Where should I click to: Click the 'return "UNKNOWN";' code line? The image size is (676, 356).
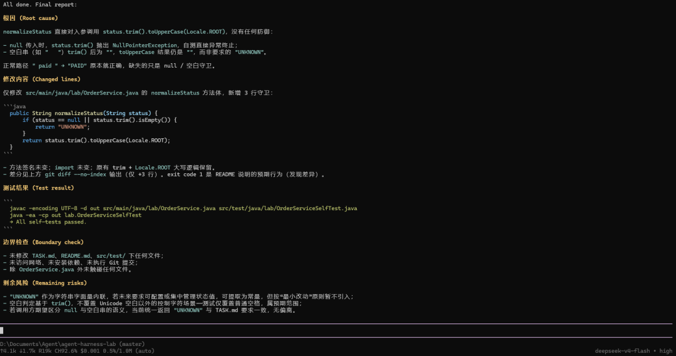(x=63, y=127)
